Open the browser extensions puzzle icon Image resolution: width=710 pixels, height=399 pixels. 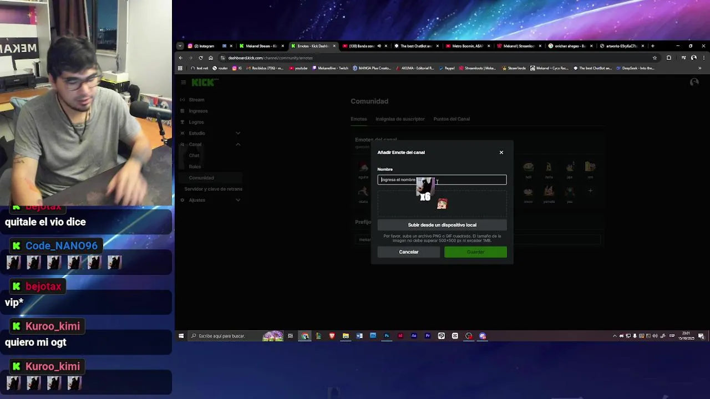(668, 58)
